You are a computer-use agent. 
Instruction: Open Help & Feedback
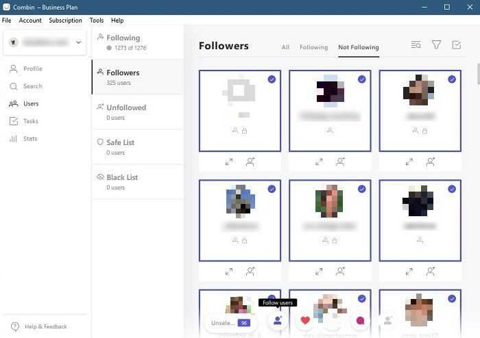click(38, 326)
